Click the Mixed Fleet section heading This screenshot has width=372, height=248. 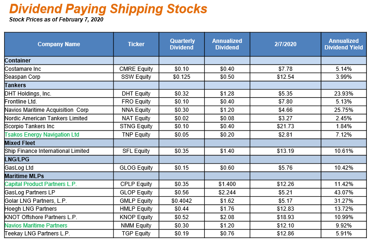click(x=19, y=143)
